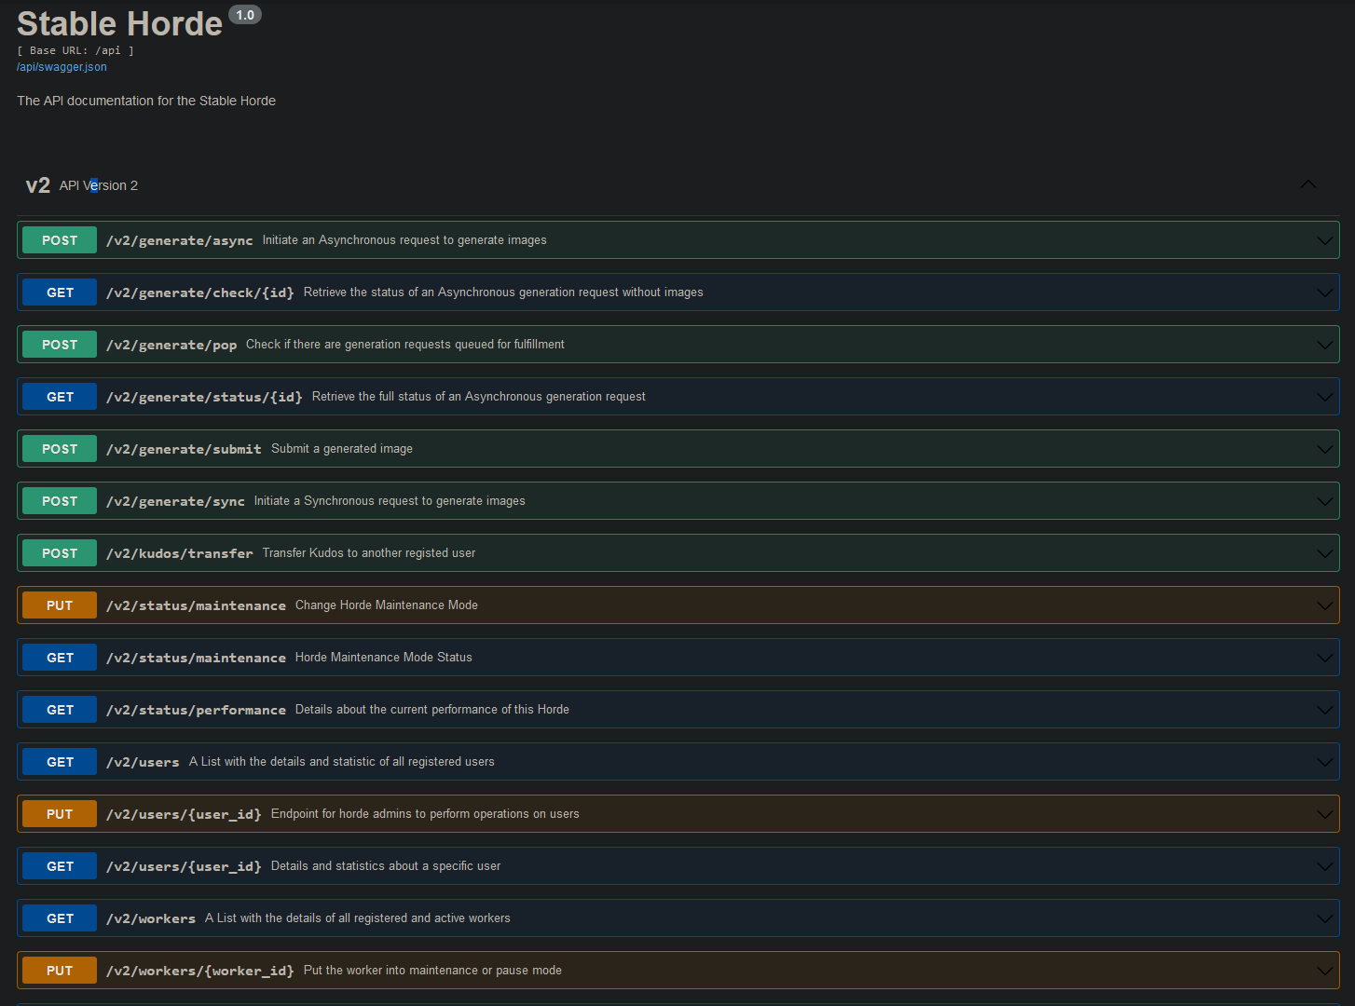Open /v2/kudos/transfer endpoint path

(179, 553)
